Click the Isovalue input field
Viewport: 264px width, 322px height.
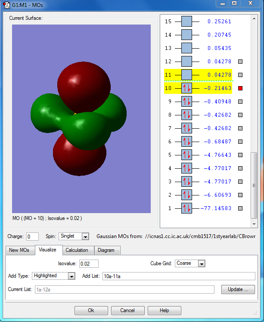(x=89, y=263)
